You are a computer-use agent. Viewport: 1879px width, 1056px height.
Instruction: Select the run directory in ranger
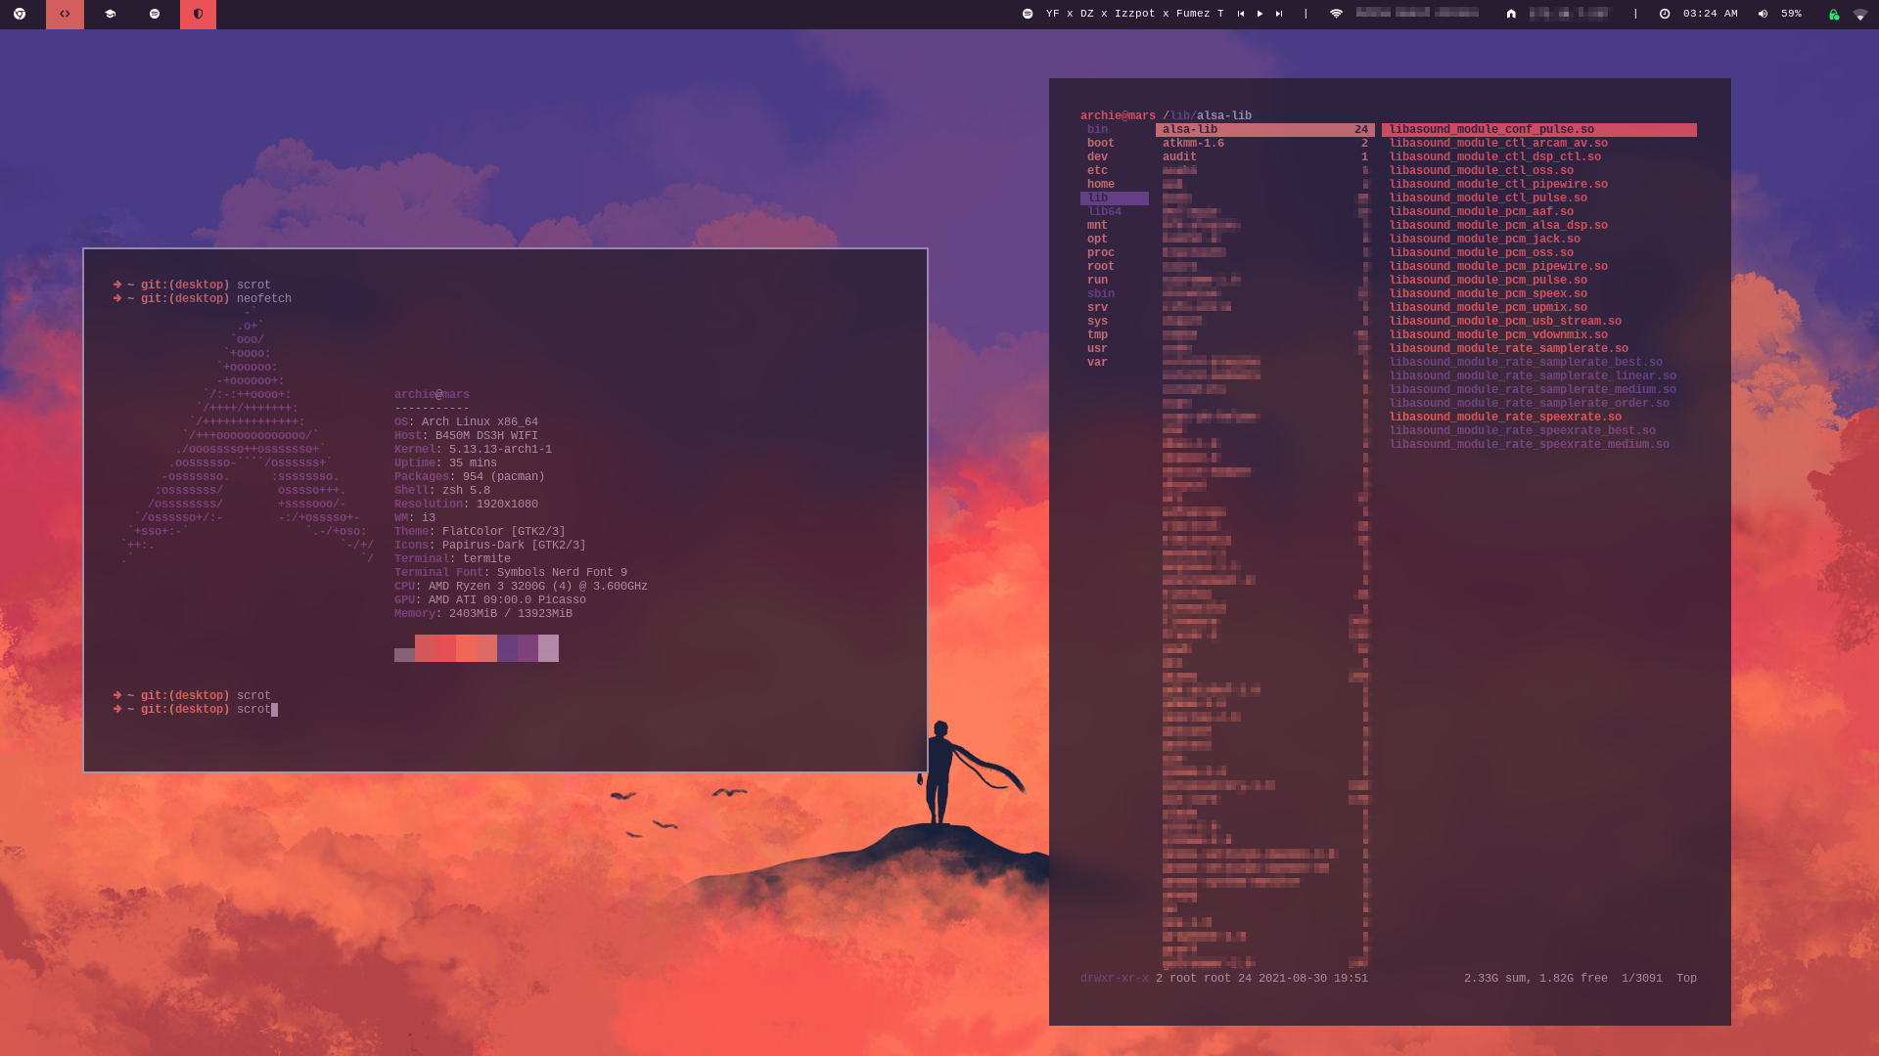click(1097, 280)
